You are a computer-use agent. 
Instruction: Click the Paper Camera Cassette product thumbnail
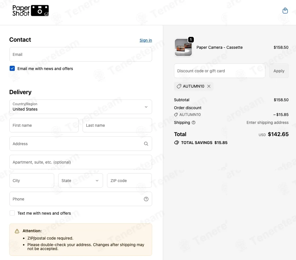point(183,47)
